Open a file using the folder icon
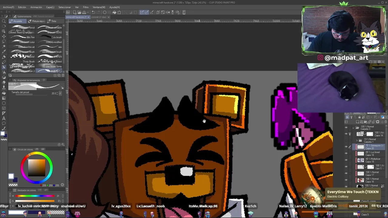The width and height of the screenshot is (388, 218). coord(79,12)
